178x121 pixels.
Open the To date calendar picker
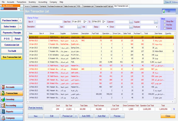coord(104,22)
